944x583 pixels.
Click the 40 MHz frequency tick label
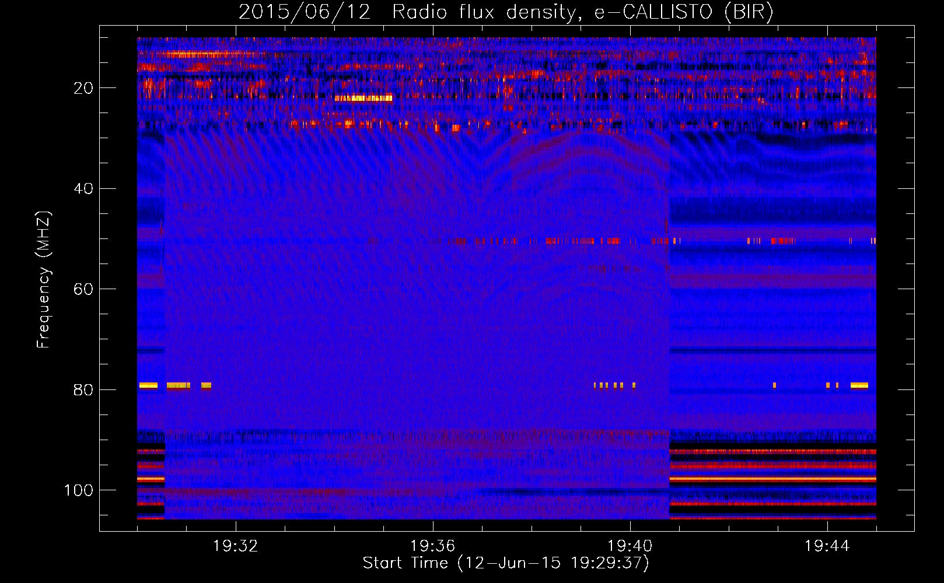pyautogui.click(x=83, y=189)
